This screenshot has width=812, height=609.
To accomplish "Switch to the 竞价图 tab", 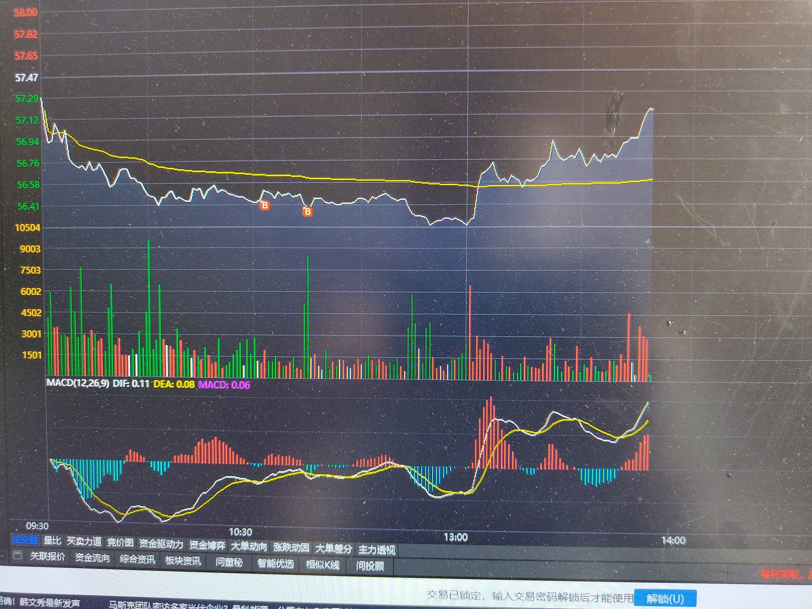I will click(x=120, y=542).
